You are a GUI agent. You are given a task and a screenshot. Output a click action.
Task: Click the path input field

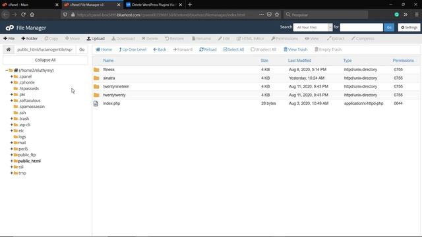(x=45, y=49)
